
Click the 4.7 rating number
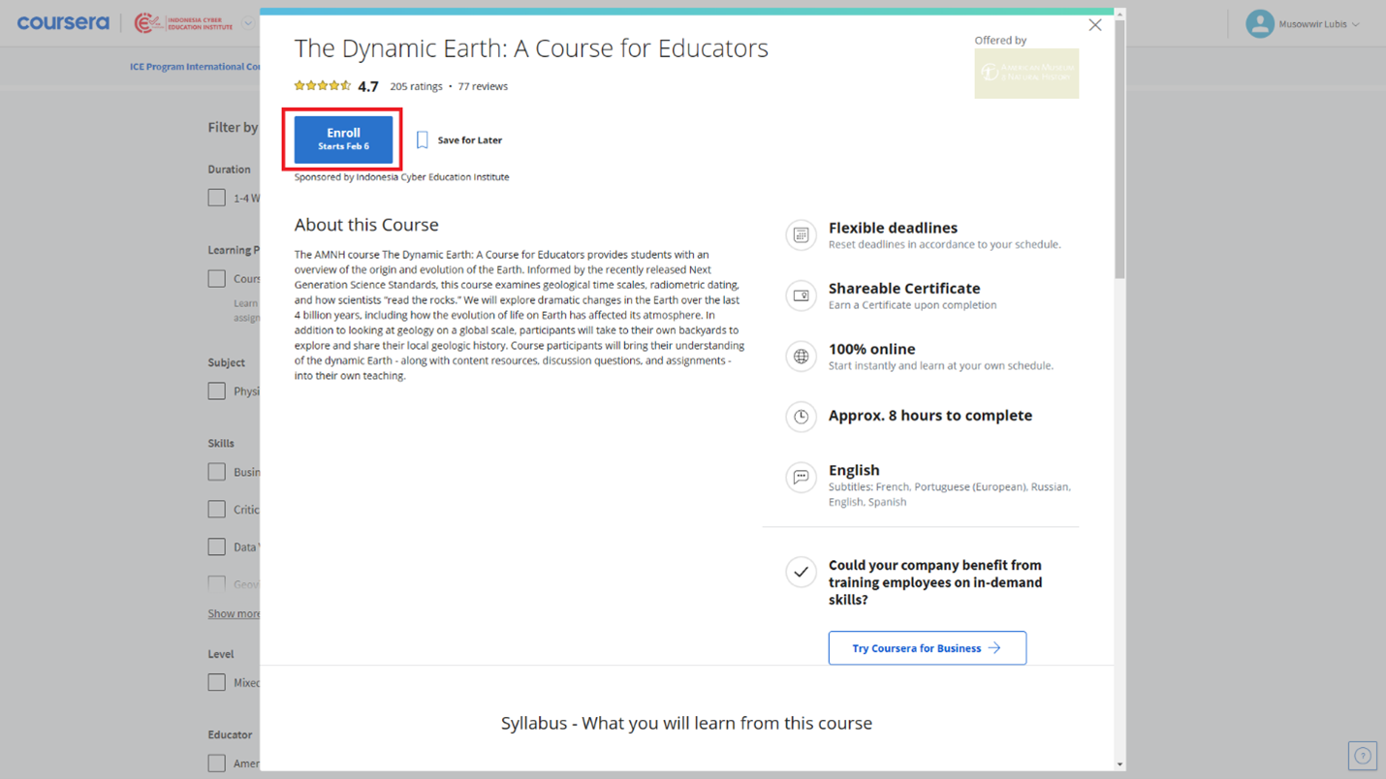(368, 86)
